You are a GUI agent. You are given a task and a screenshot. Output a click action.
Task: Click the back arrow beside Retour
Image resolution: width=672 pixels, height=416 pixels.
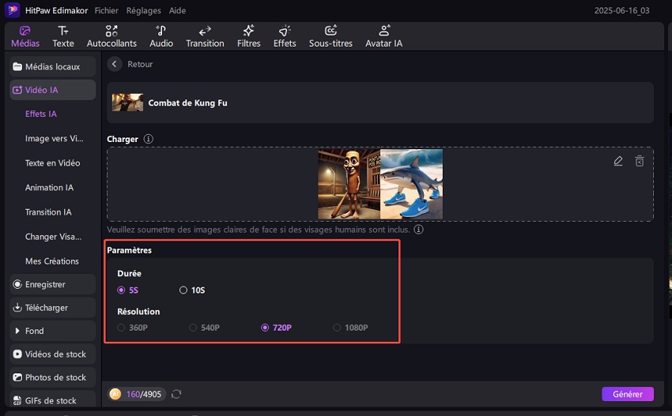[x=115, y=64]
